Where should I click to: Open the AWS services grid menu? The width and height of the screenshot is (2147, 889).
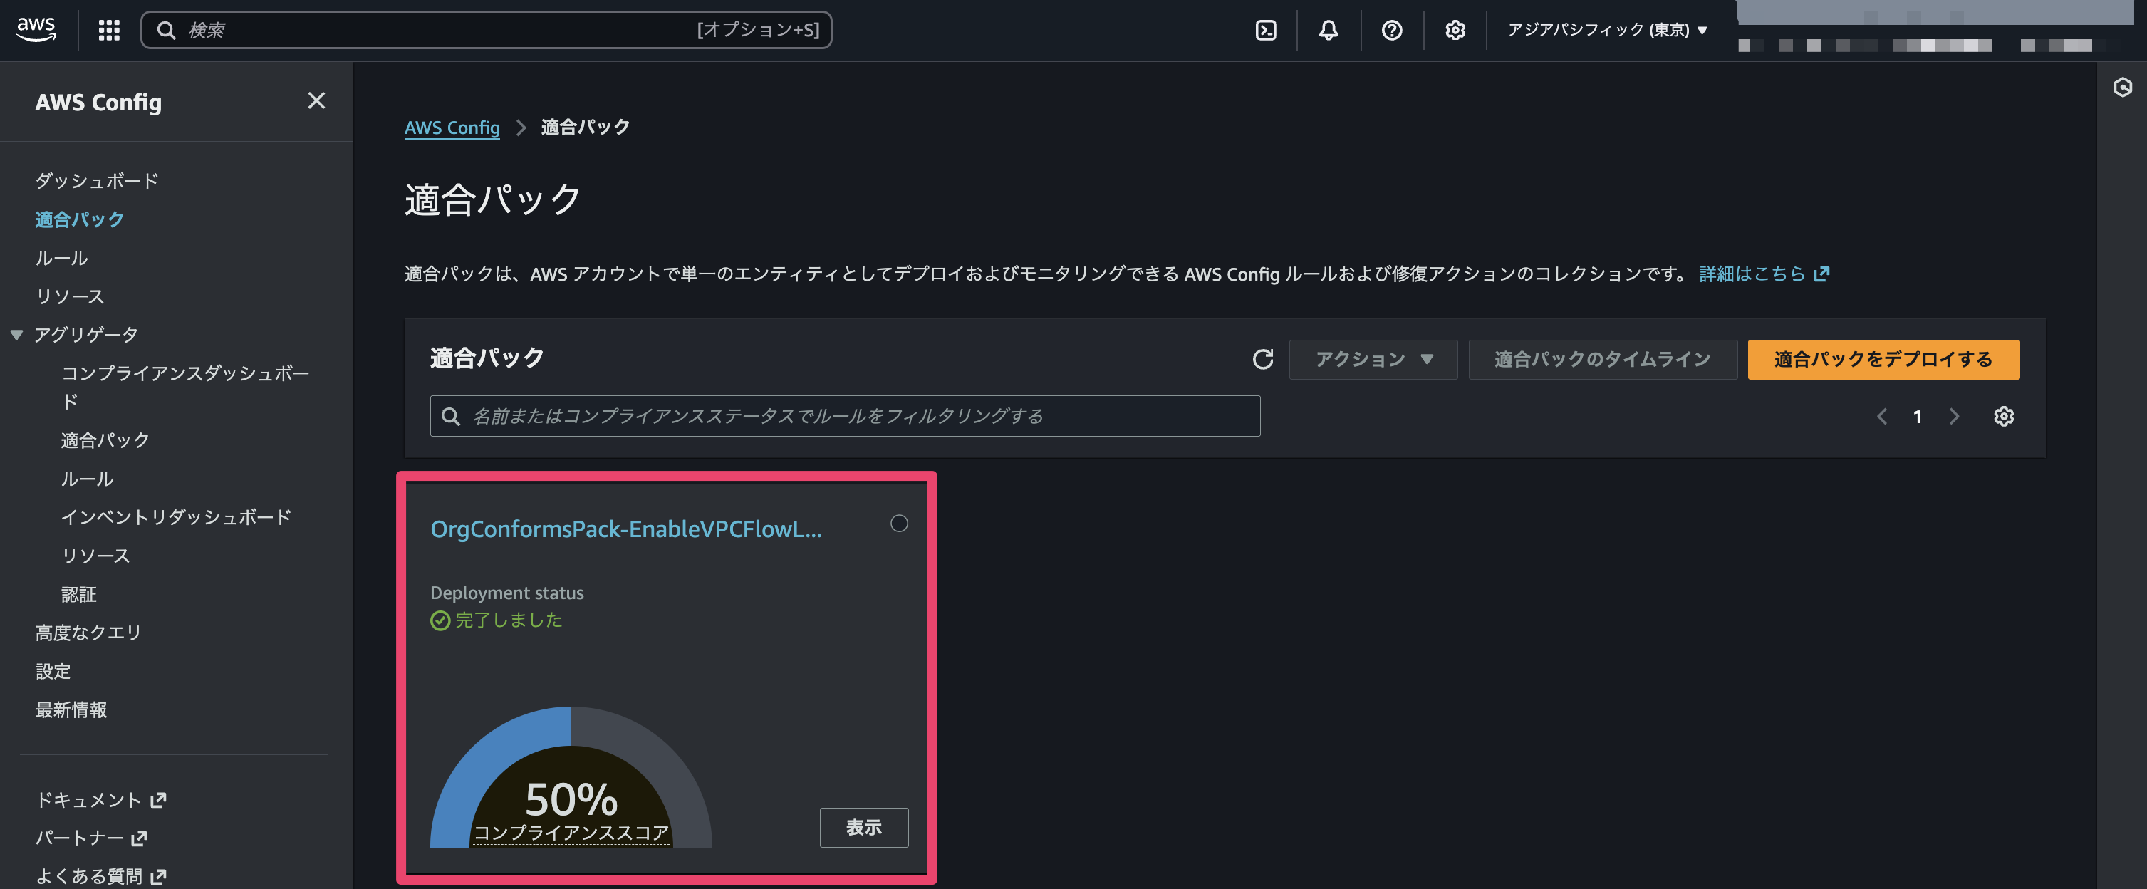pyautogui.click(x=108, y=30)
